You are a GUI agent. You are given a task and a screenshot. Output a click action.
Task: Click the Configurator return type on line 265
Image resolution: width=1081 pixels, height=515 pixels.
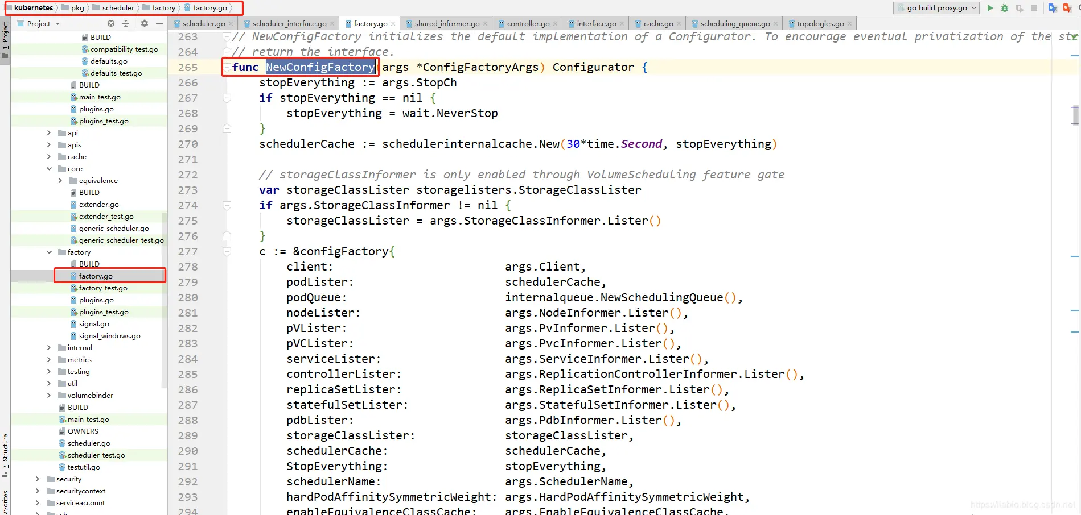coord(593,67)
